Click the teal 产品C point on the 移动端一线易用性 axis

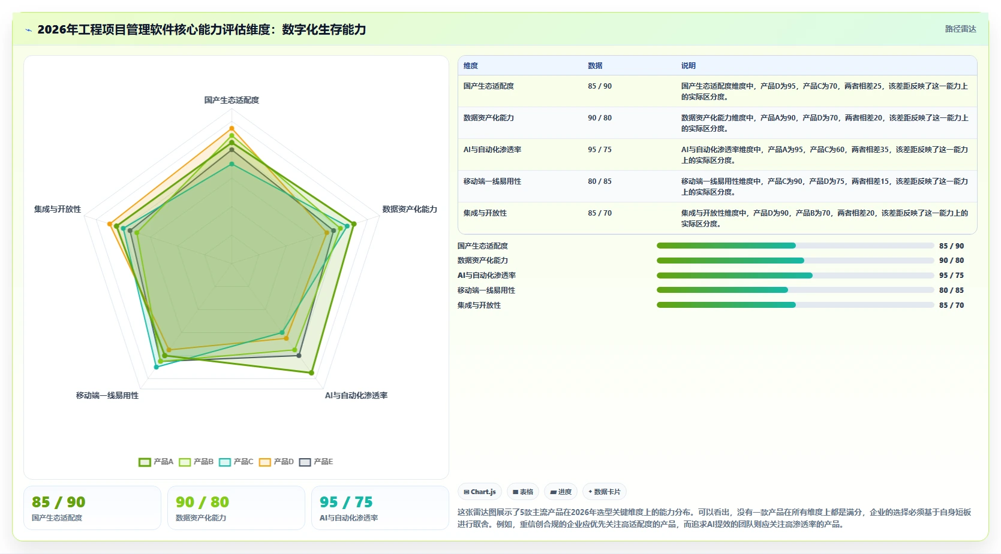[157, 367]
